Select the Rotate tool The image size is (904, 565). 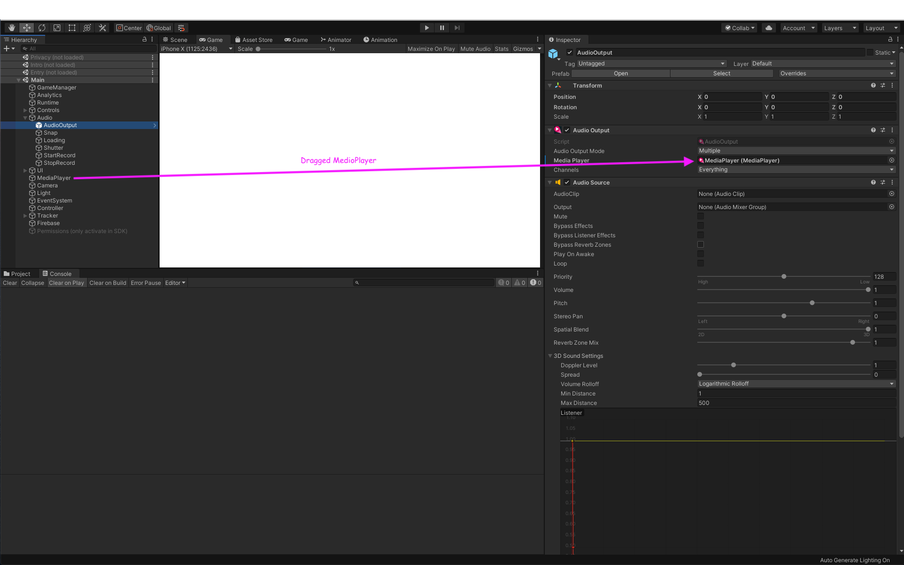41,27
